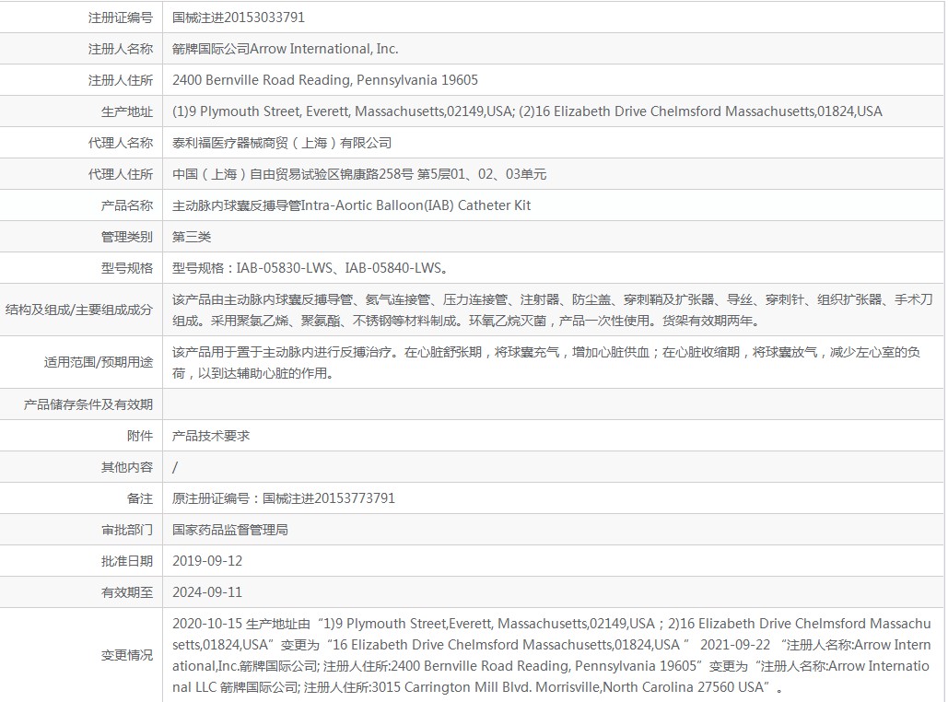
Task: Select the 适用范围/预期用途 label
Action: (x=99, y=363)
